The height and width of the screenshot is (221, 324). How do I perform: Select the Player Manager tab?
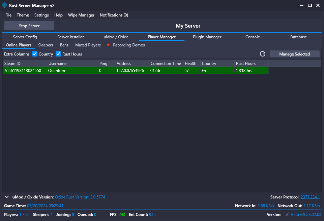(161, 37)
